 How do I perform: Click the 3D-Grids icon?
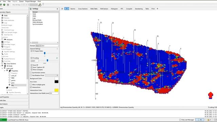pos(5,66)
